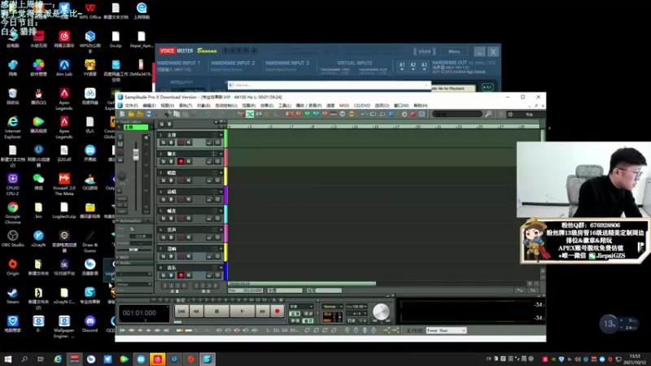The width and height of the screenshot is (651, 366).
Task: Click the transport Play button
Action: tap(242, 312)
